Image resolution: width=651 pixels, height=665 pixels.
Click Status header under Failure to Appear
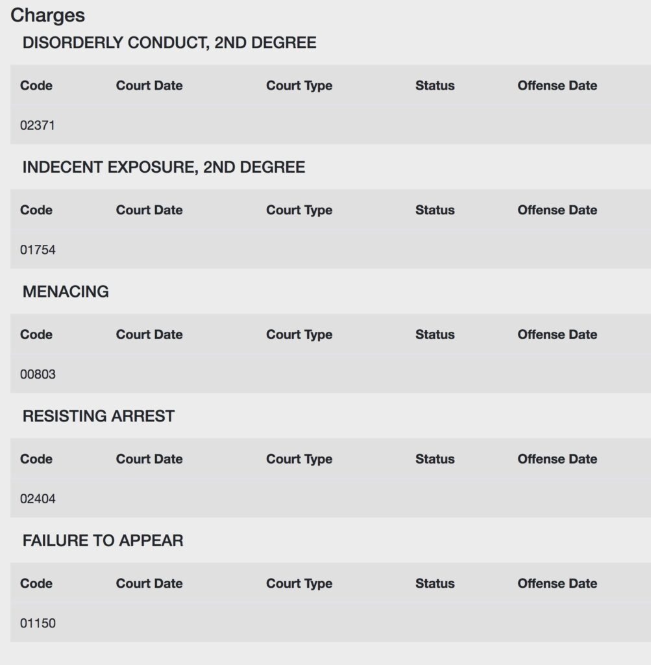[x=435, y=584]
